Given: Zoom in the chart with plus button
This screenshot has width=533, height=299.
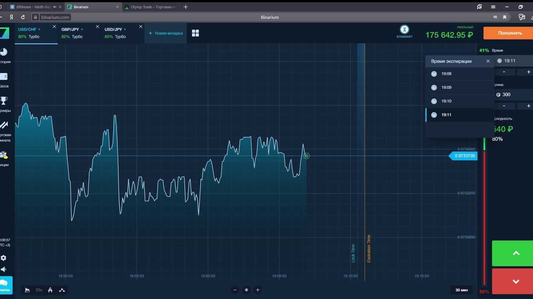Looking at the screenshot, I should click(x=258, y=290).
